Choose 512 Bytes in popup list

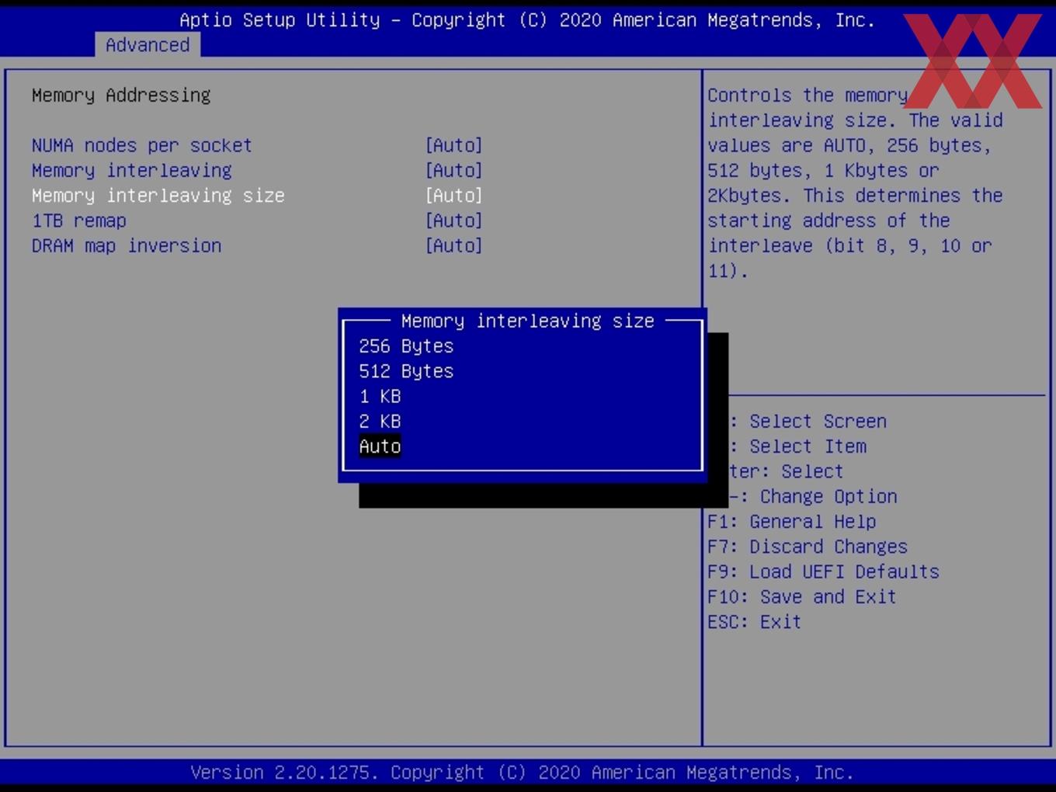tap(406, 371)
